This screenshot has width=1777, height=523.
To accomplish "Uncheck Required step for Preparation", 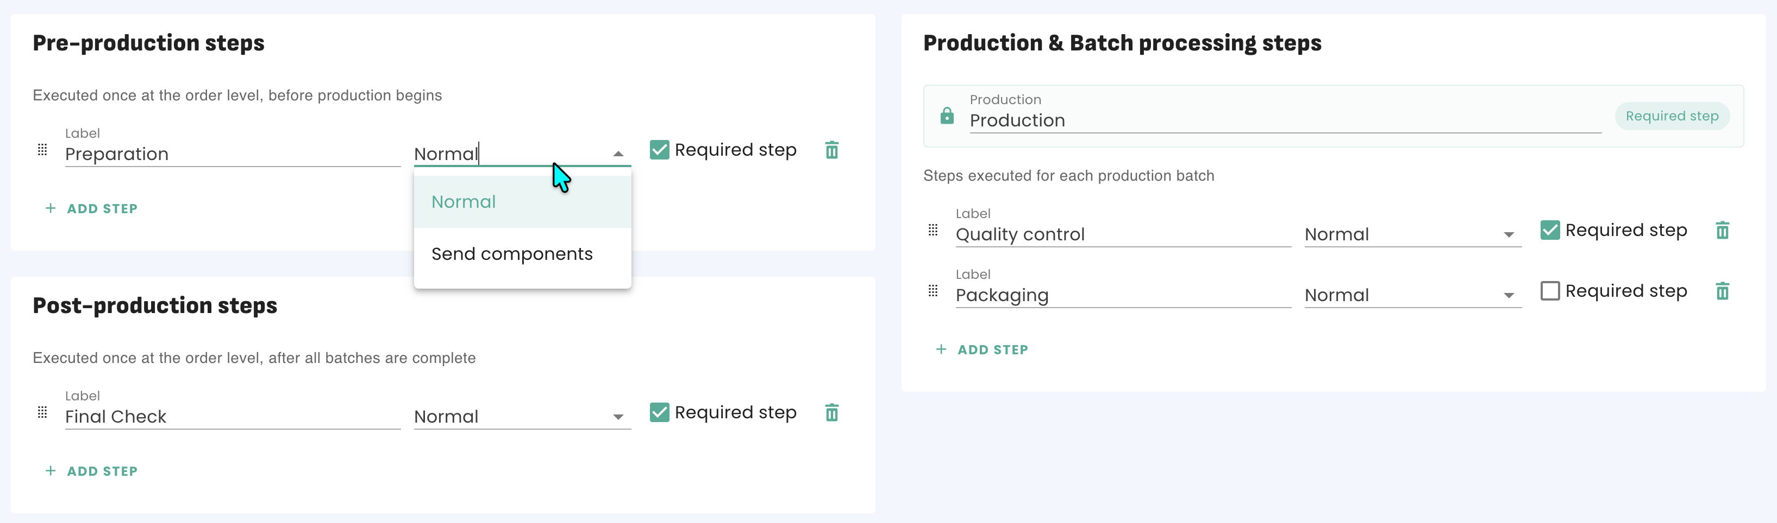I will tap(660, 150).
